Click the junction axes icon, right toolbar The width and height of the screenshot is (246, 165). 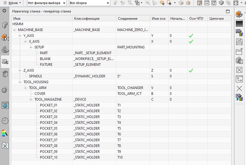[x=239, y=79]
